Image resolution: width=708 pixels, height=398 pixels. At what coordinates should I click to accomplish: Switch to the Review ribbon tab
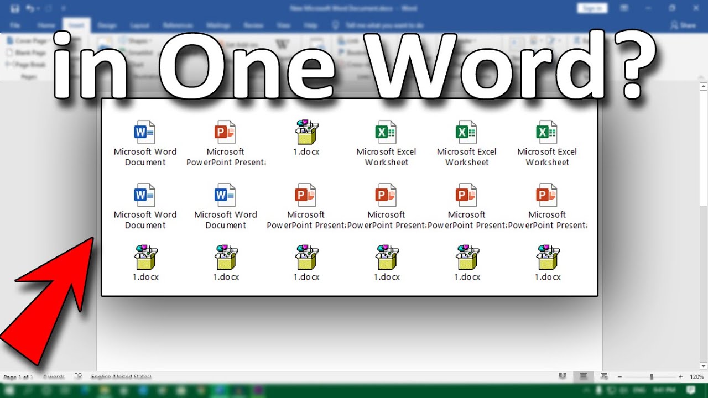(253, 25)
